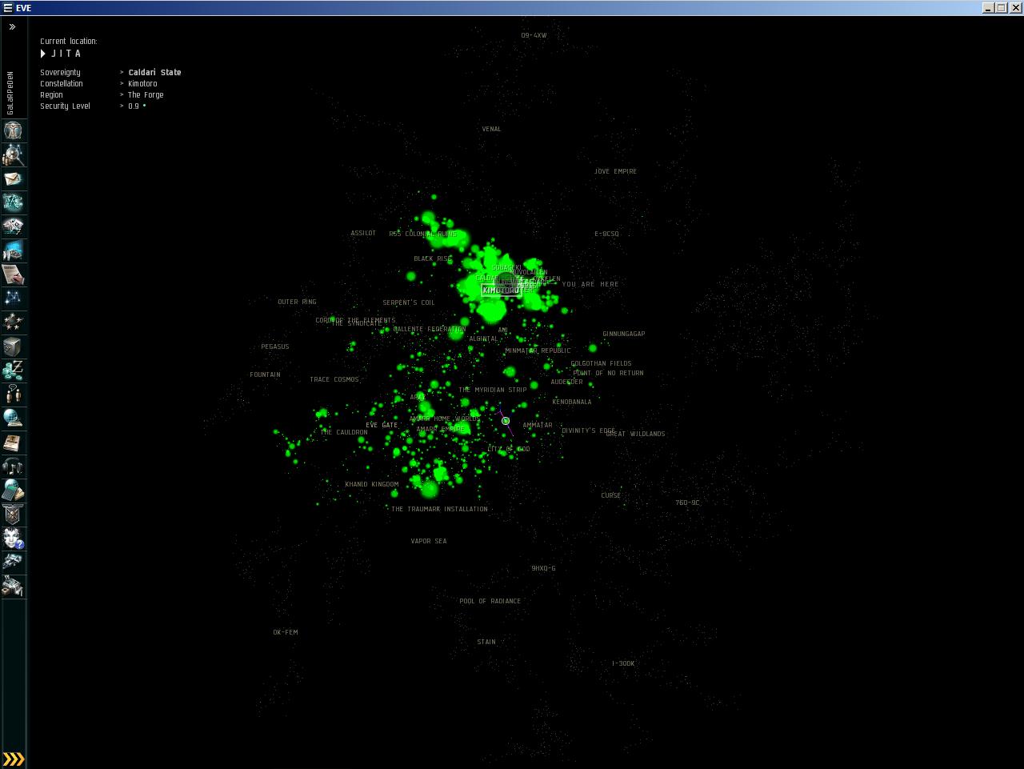Screen dimensions: 1024x769
Task: Select the PEGASUS label
Action: tap(275, 346)
